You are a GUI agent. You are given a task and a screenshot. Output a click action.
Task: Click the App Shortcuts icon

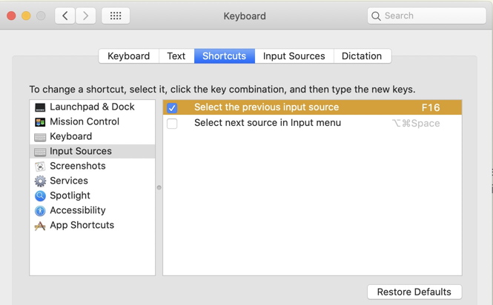click(x=40, y=226)
